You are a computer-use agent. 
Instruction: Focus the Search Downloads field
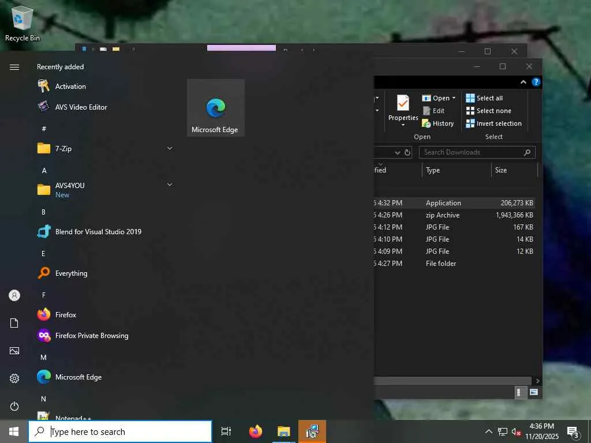pos(477,152)
